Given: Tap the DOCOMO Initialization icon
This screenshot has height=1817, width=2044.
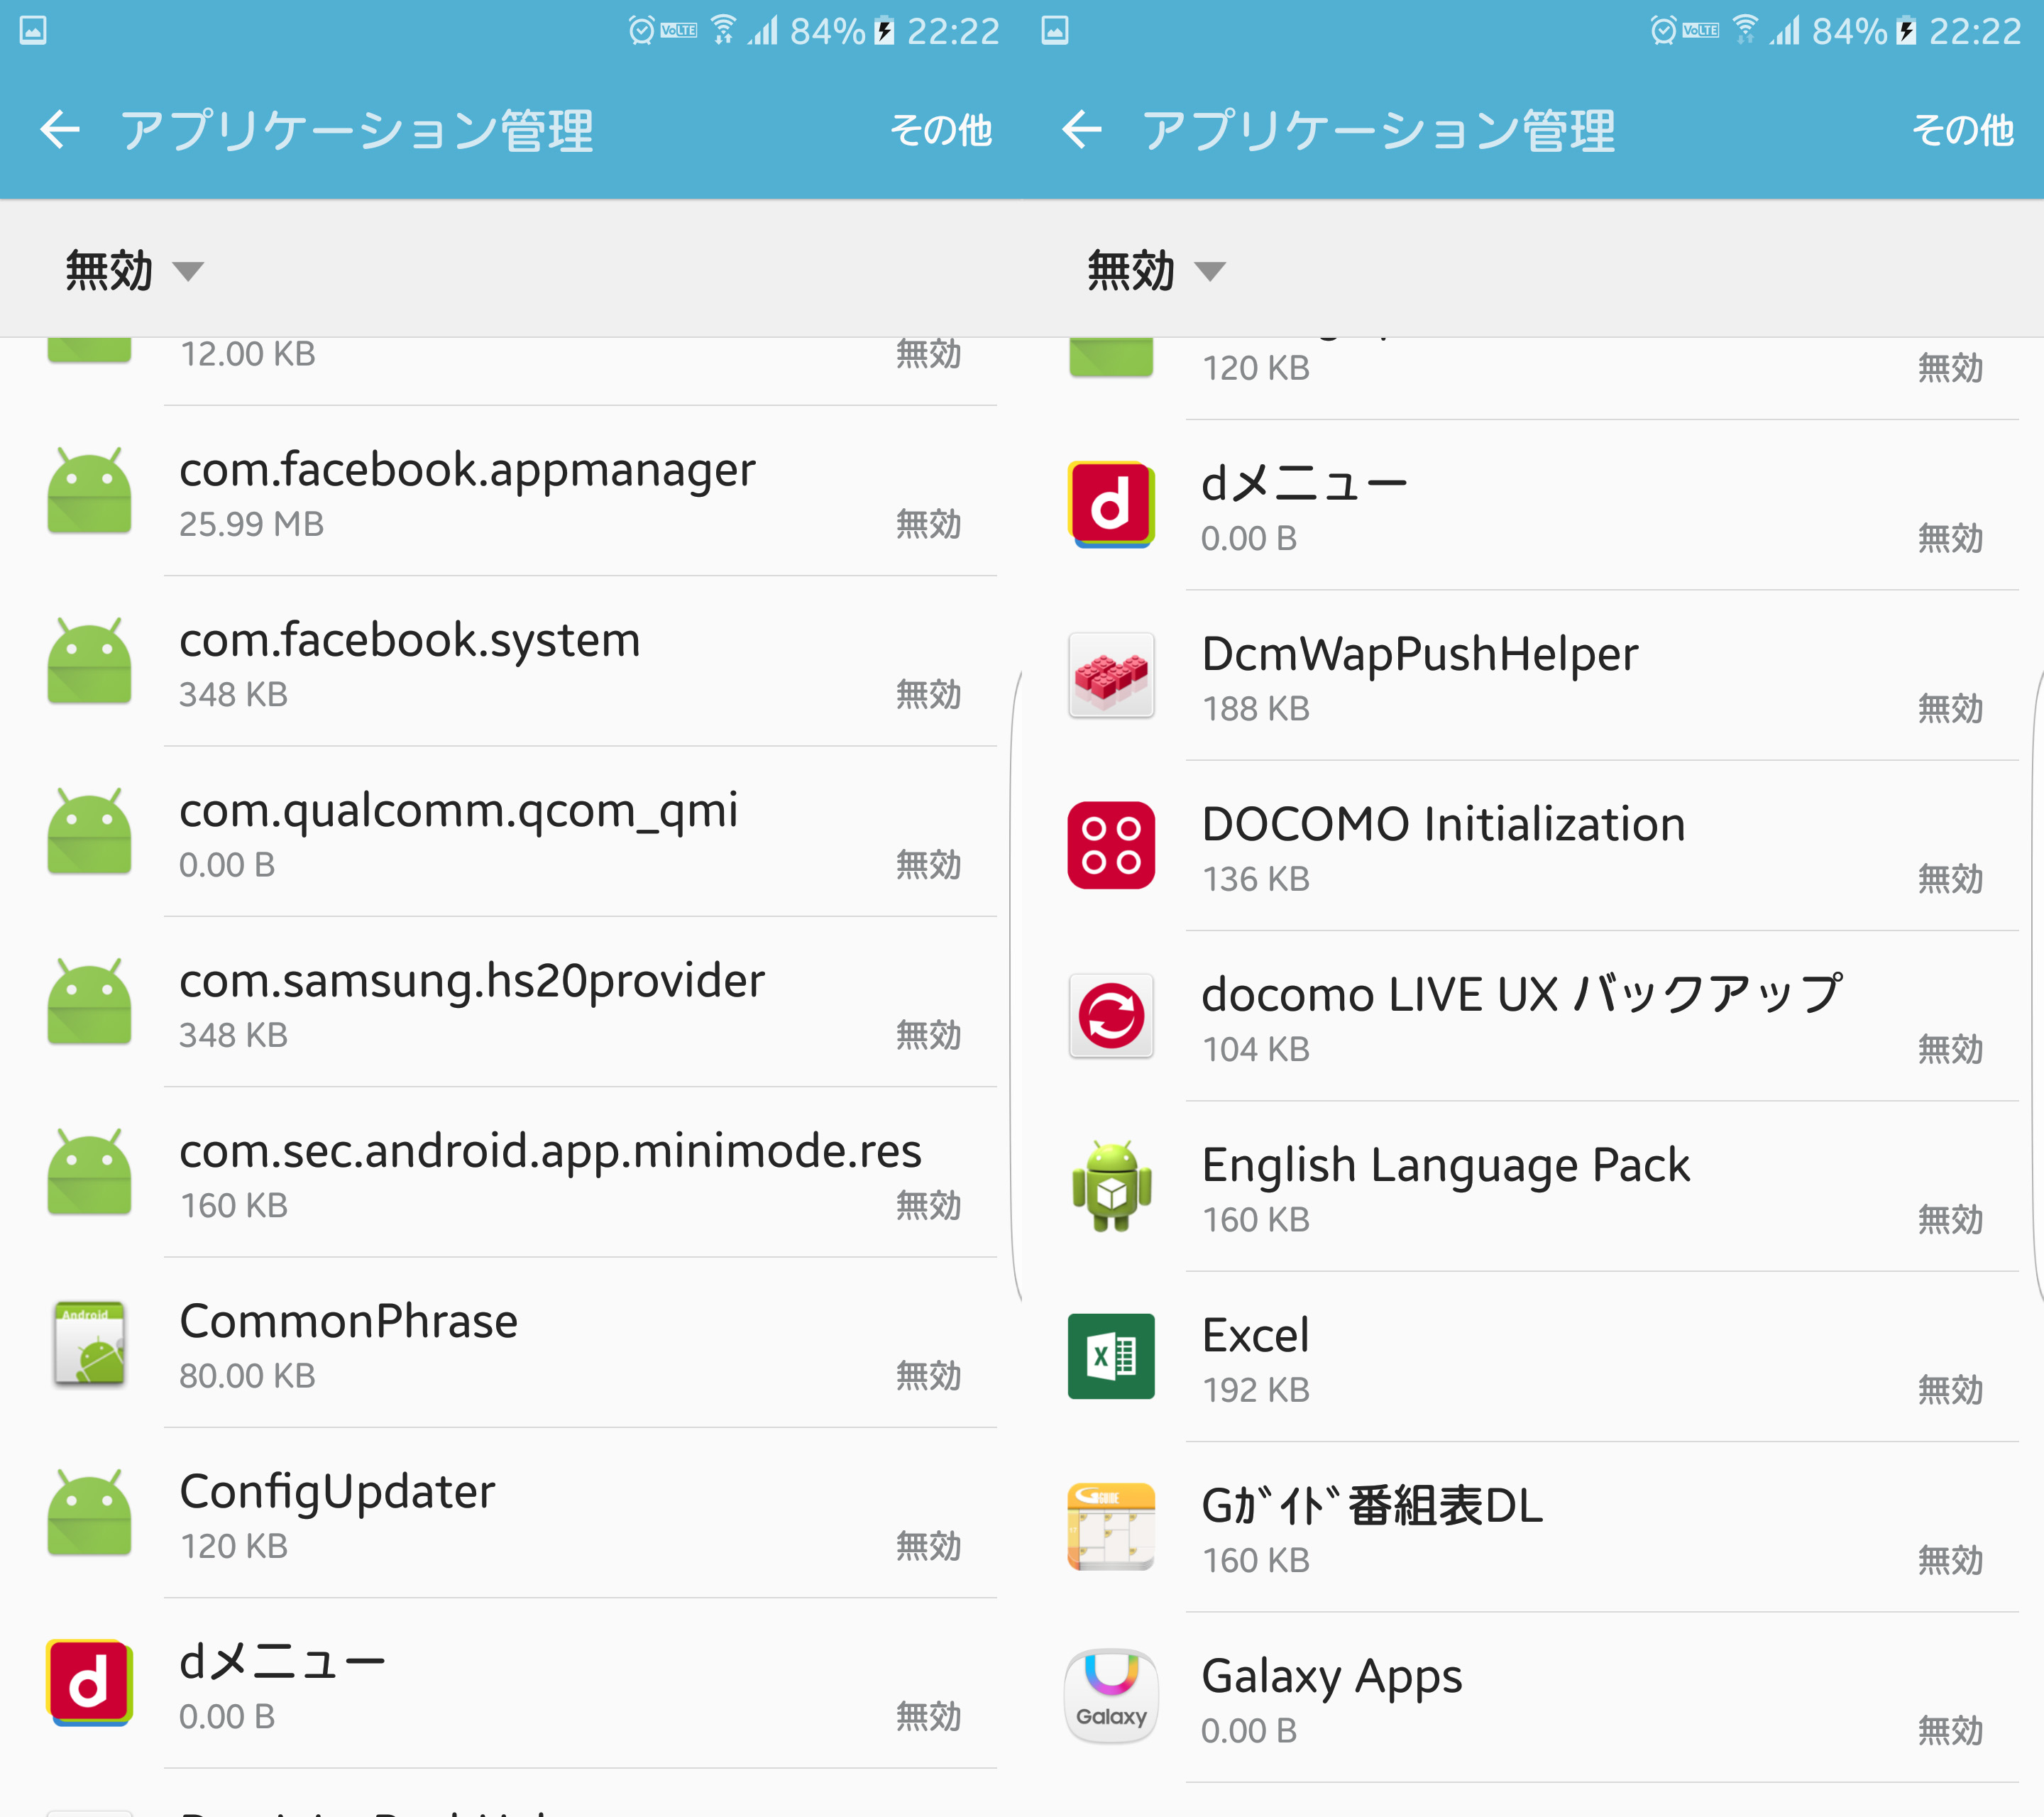Looking at the screenshot, I should tap(1111, 845).
